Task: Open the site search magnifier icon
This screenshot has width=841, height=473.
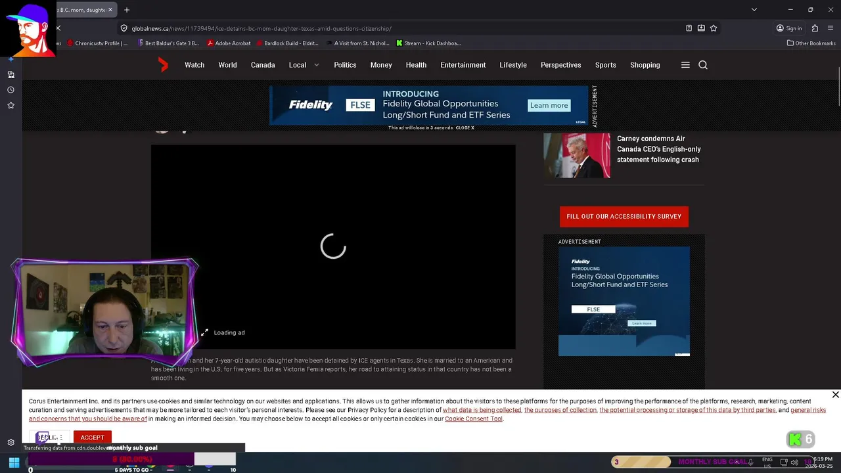Action: coord(703,65)
